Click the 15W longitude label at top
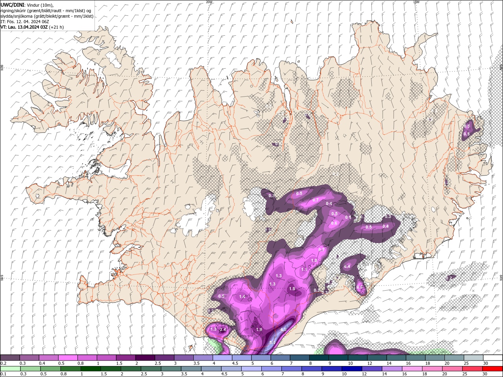The image size is (503, 377). [416, 2]
